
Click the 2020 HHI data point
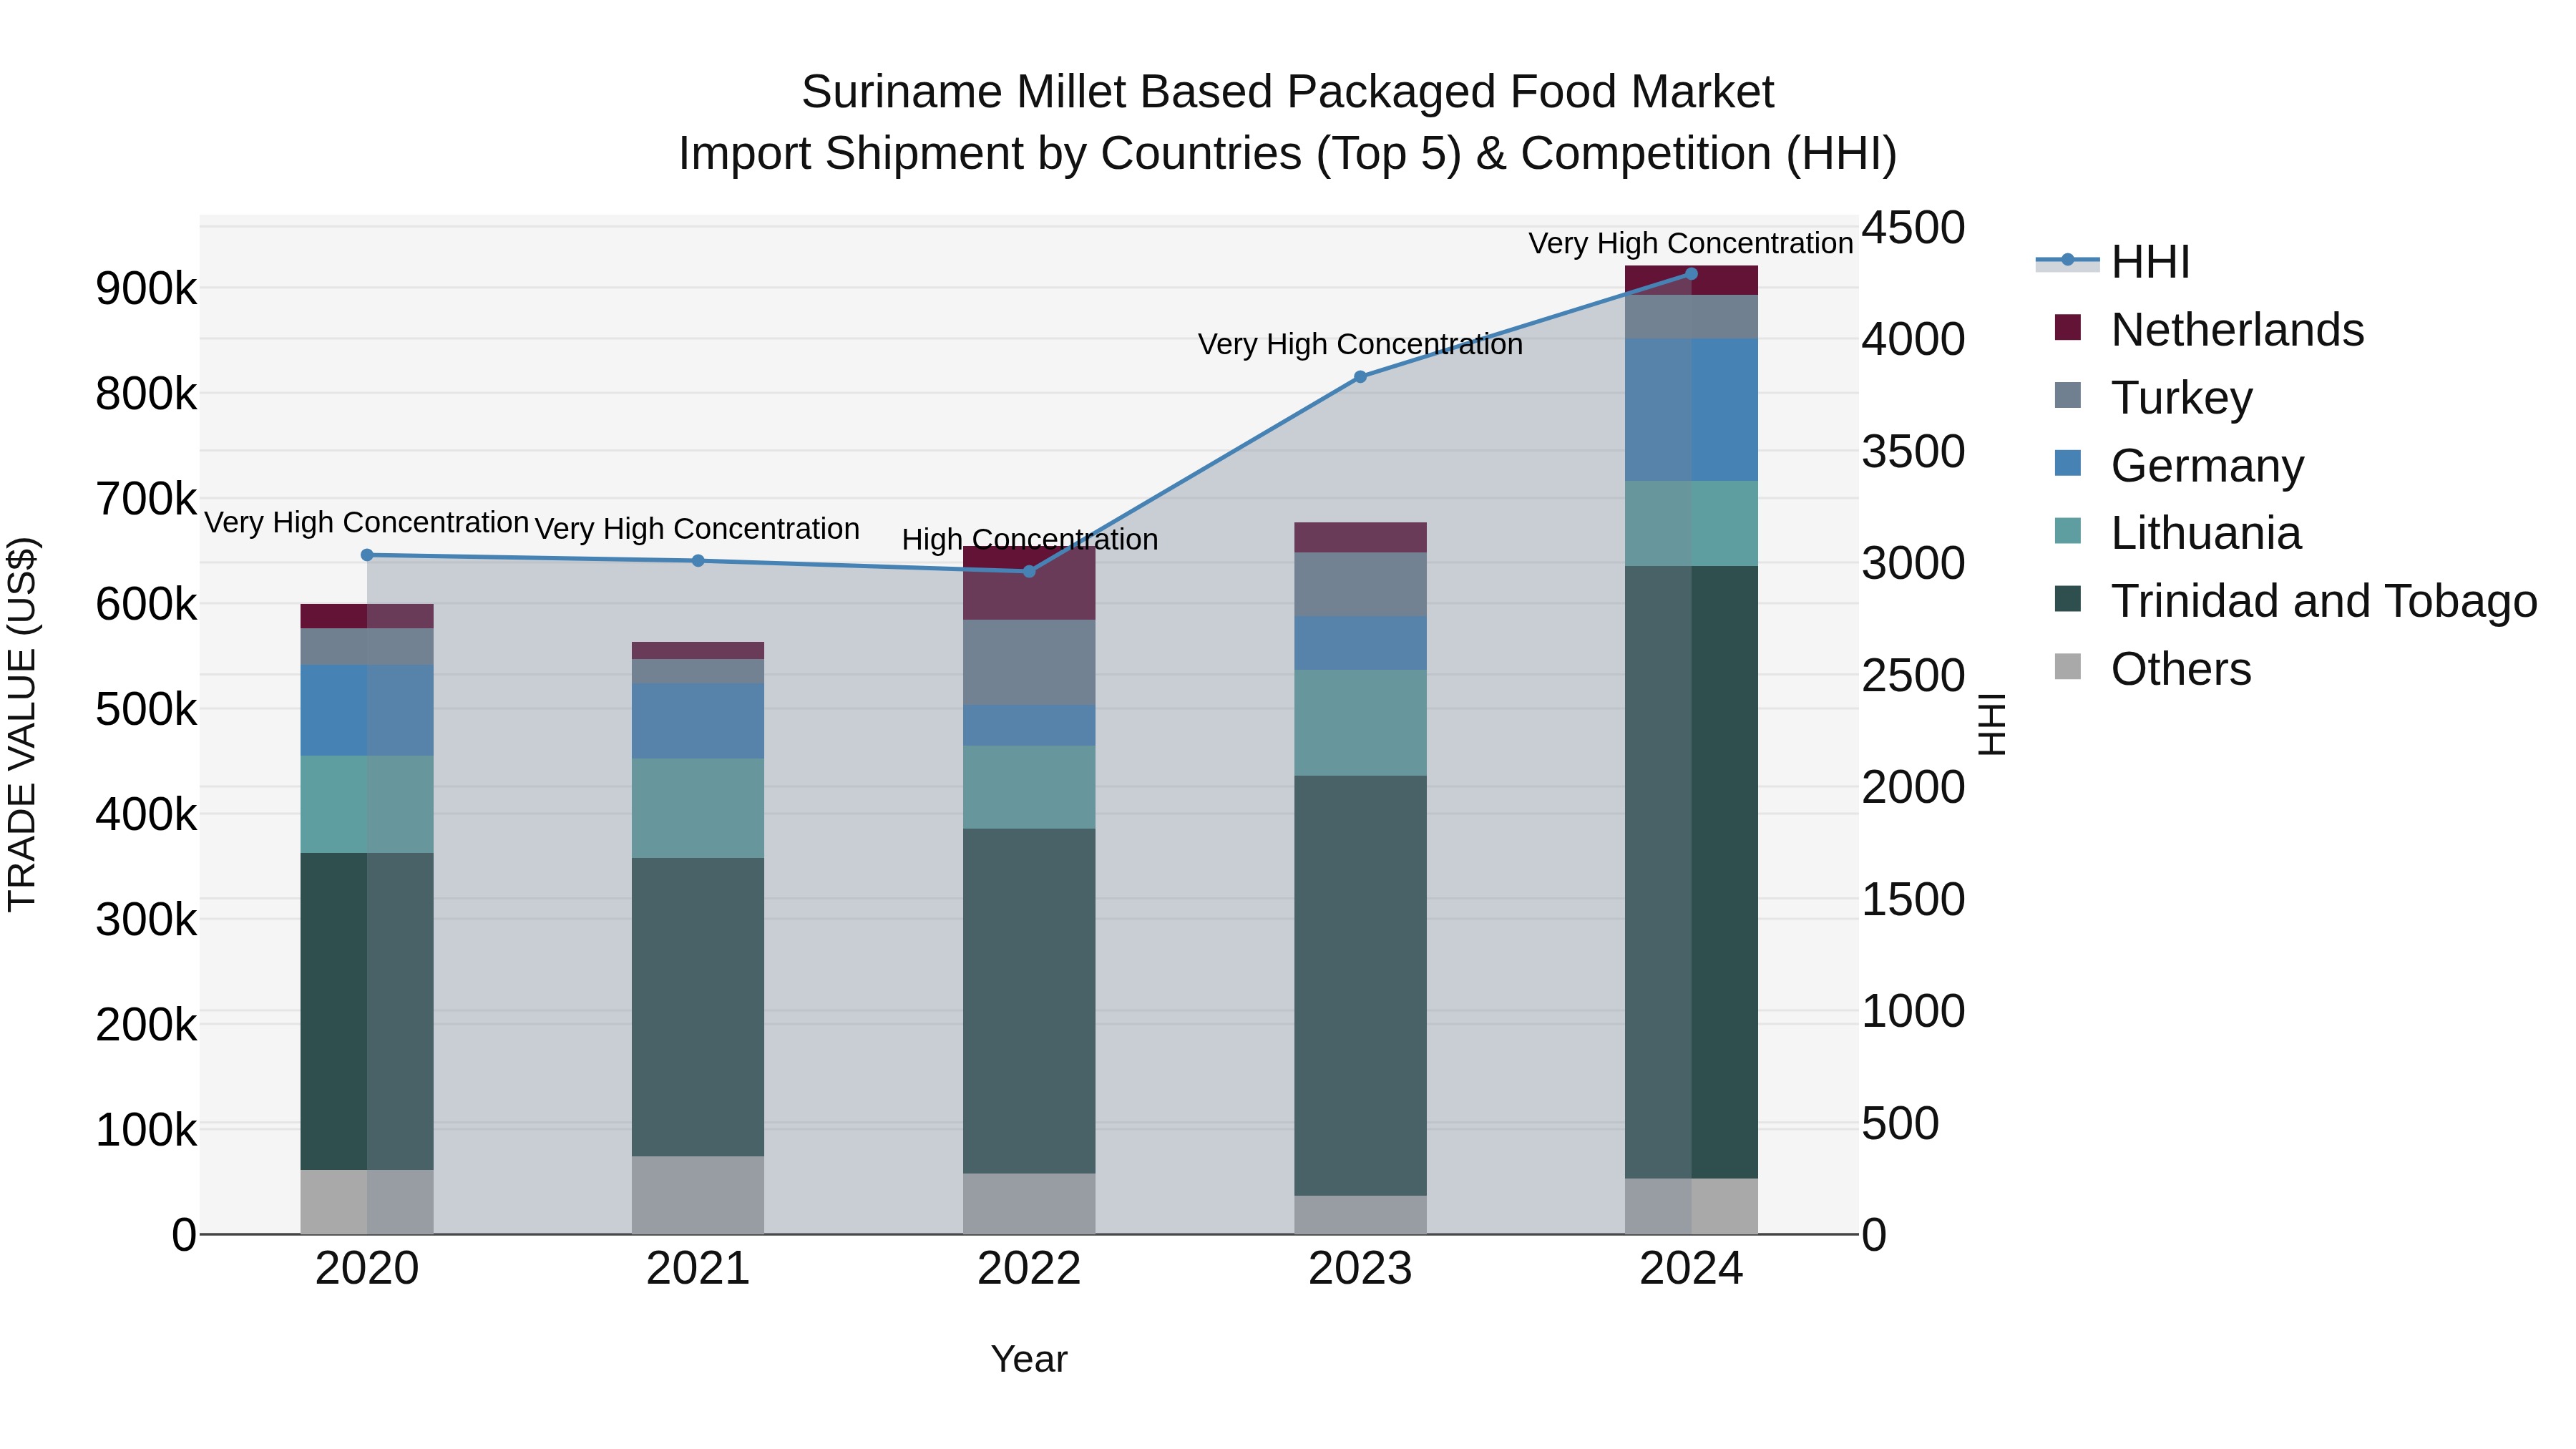[x=367, y=555]
